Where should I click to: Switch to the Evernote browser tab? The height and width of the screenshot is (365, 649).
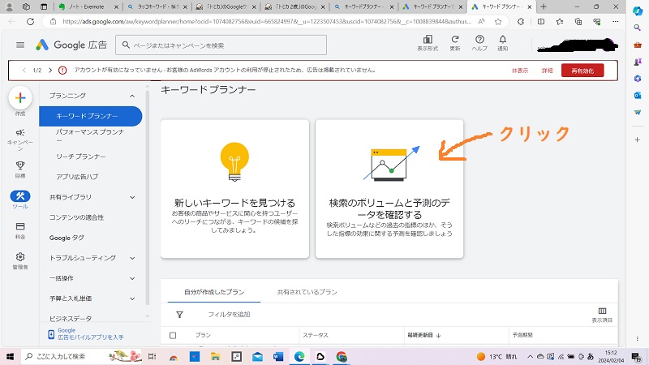pos(88,6)
